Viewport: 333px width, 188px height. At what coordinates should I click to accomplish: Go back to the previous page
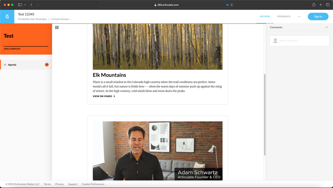click(31, 5)
